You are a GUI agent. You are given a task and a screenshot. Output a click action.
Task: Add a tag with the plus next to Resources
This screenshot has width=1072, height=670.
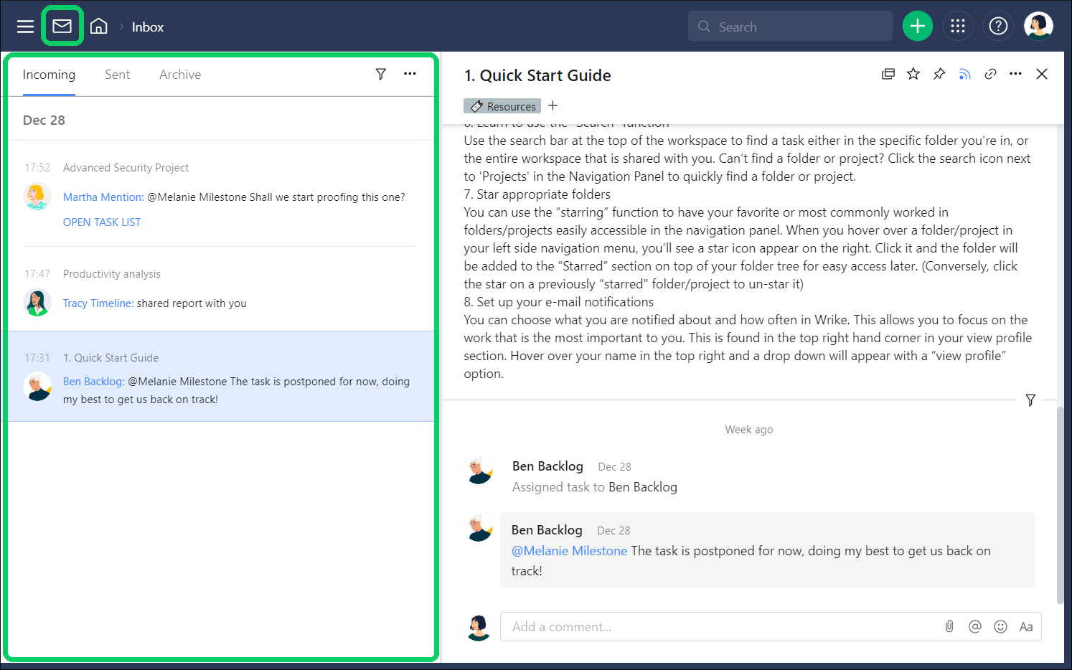[x=553, y=105]
